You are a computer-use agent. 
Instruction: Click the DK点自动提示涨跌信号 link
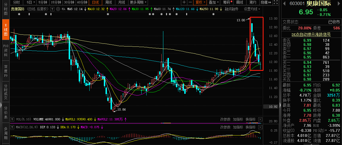pos(311,34)
